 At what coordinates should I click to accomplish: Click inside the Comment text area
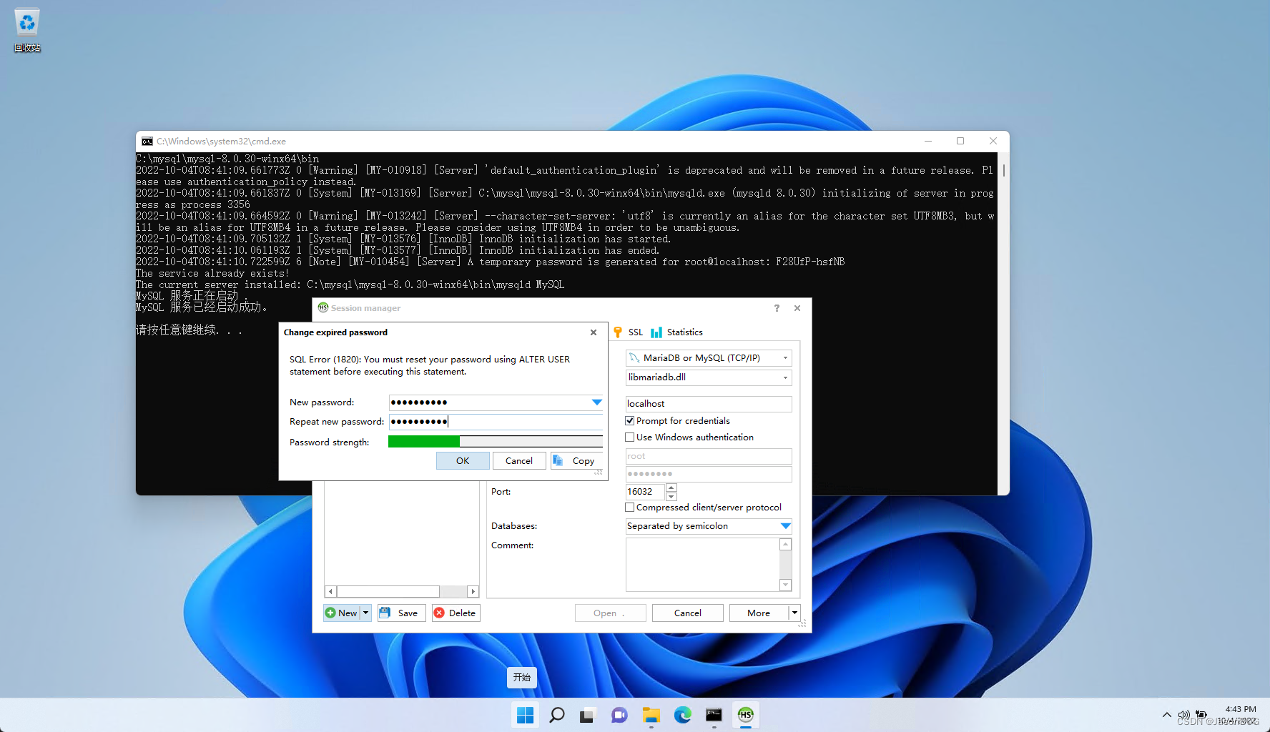pyautogui.click(x=702, y=565)
